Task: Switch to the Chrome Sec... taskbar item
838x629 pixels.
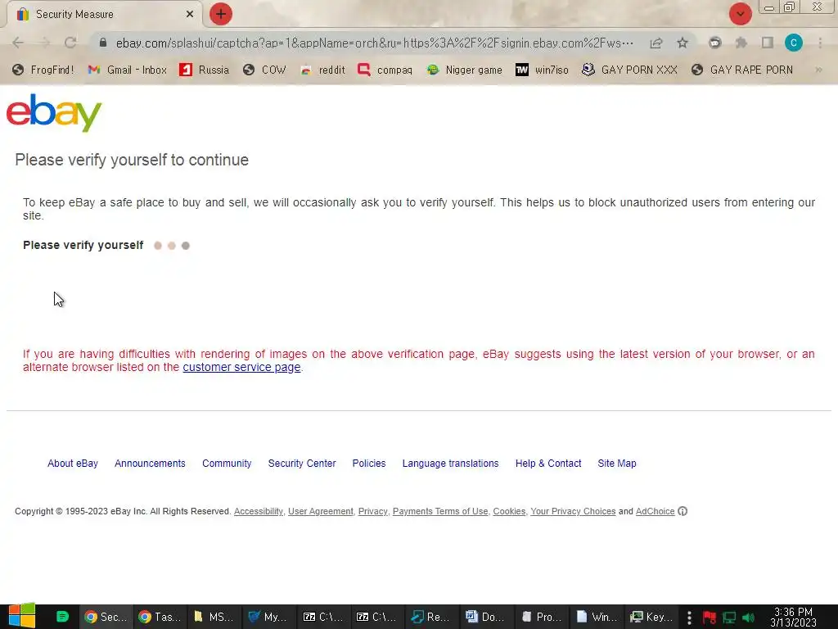Action: 106,618
